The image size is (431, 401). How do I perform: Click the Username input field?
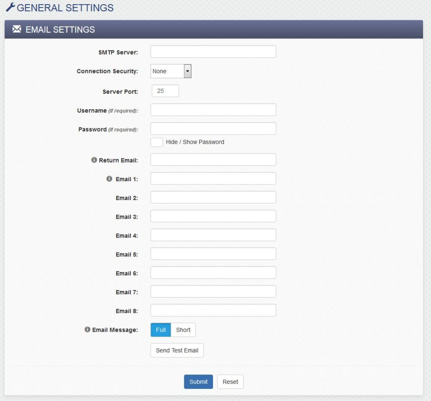[x=213, y=109]
